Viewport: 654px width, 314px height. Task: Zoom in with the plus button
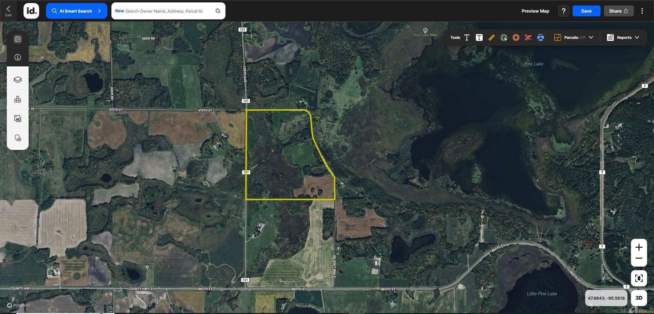click(639, 247)
